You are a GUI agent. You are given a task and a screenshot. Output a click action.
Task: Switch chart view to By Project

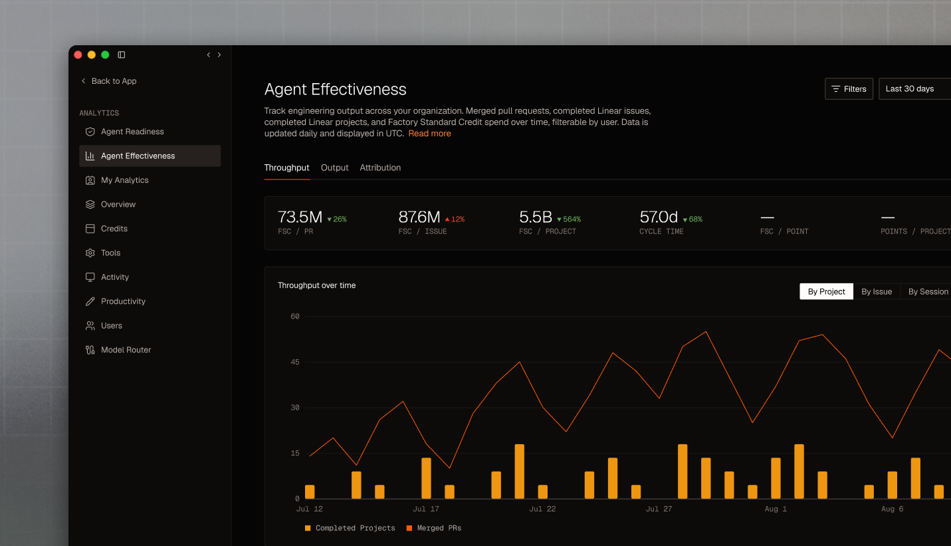(826, 291)
